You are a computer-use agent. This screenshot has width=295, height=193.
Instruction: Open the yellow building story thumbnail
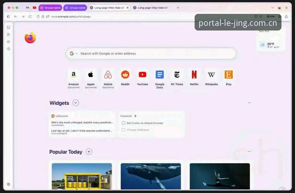[82, 176]
